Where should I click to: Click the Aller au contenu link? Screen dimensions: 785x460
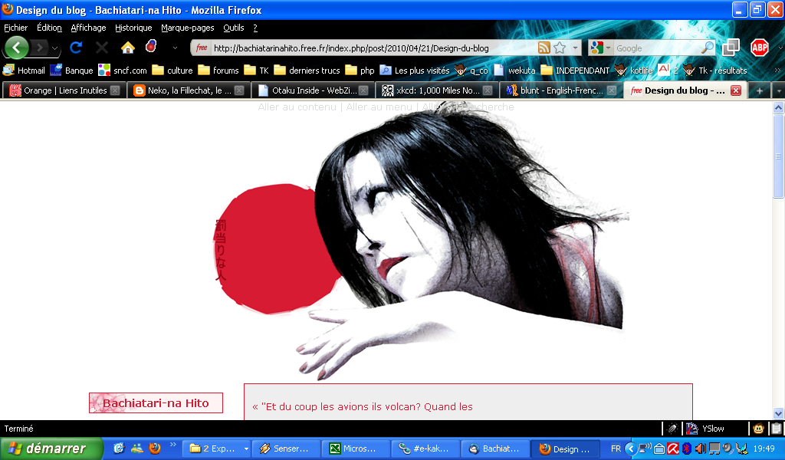click(x=297, y=107)
